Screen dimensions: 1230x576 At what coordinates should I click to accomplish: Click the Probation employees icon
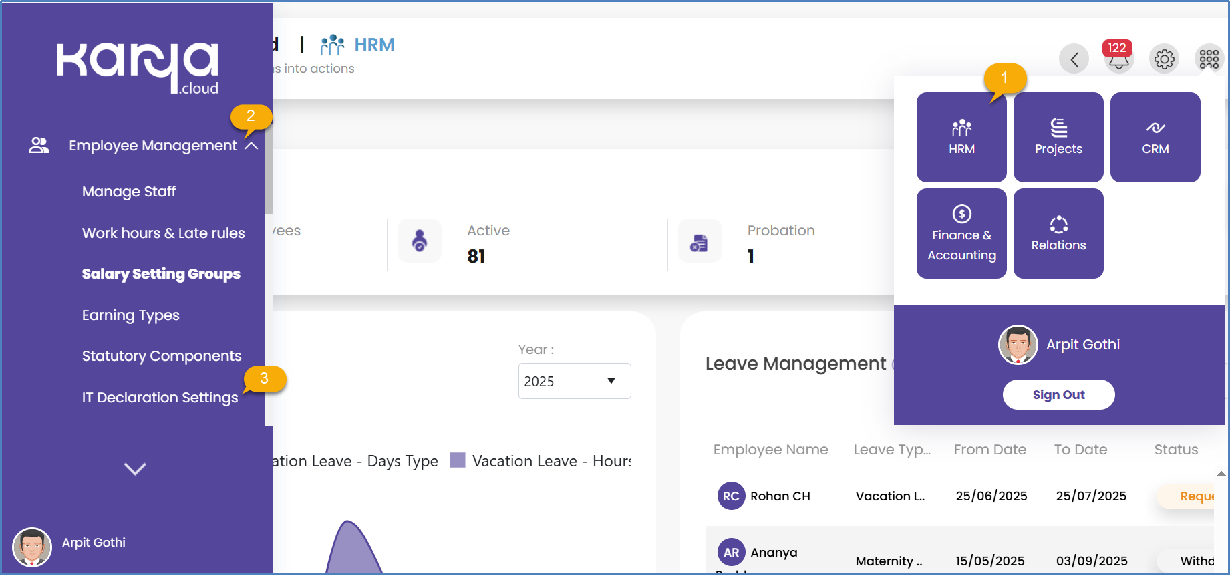700,241
